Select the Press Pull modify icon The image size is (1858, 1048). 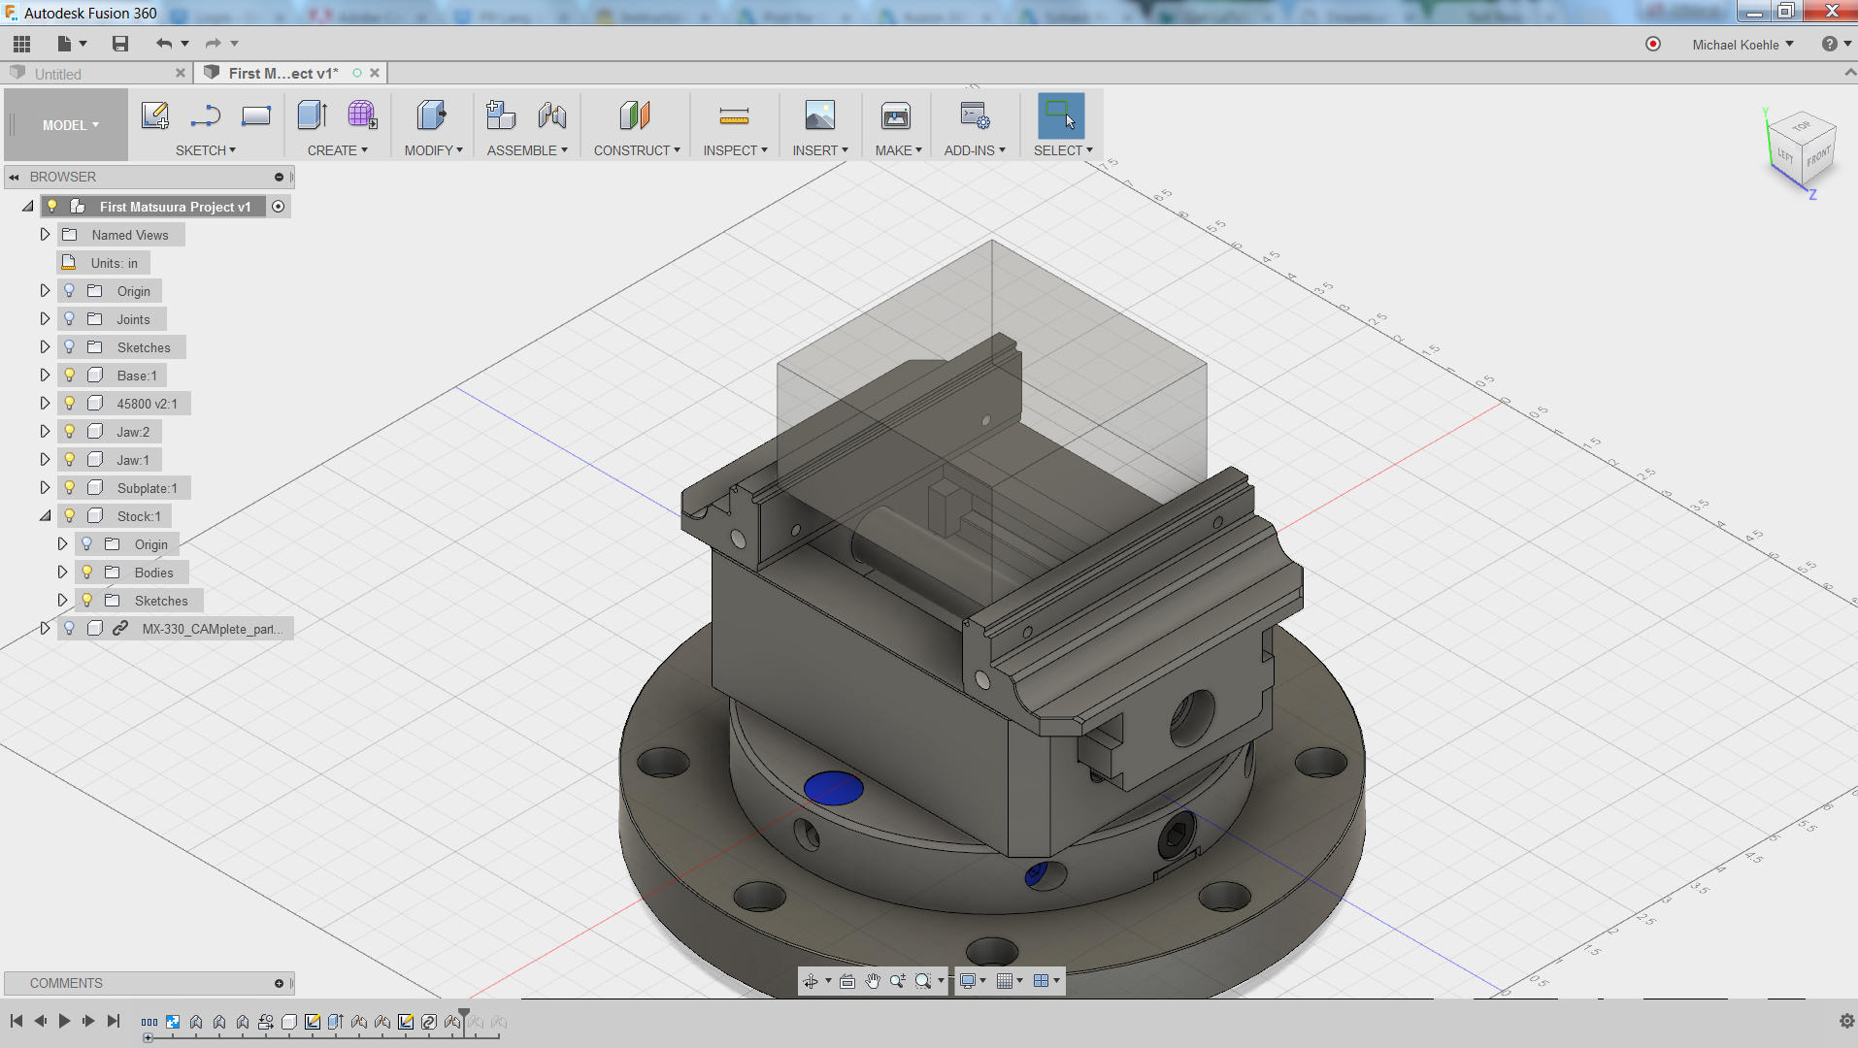point(431,115)
